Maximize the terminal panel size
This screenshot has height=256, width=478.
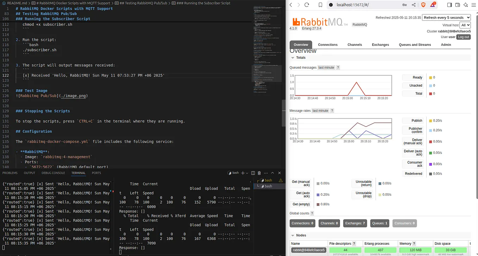point(272,173)
